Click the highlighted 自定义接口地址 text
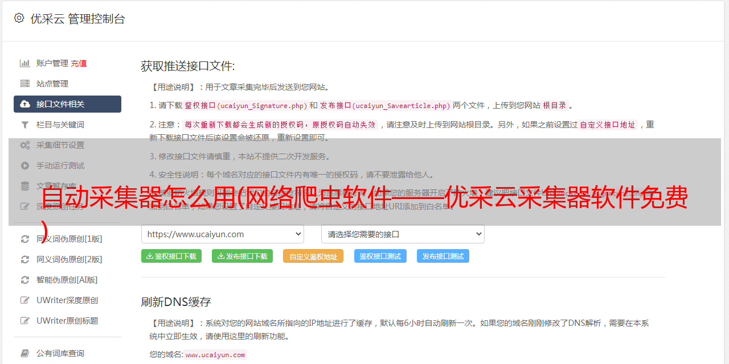Viewport: 729px width, 364px height. (x=608, y=125)
